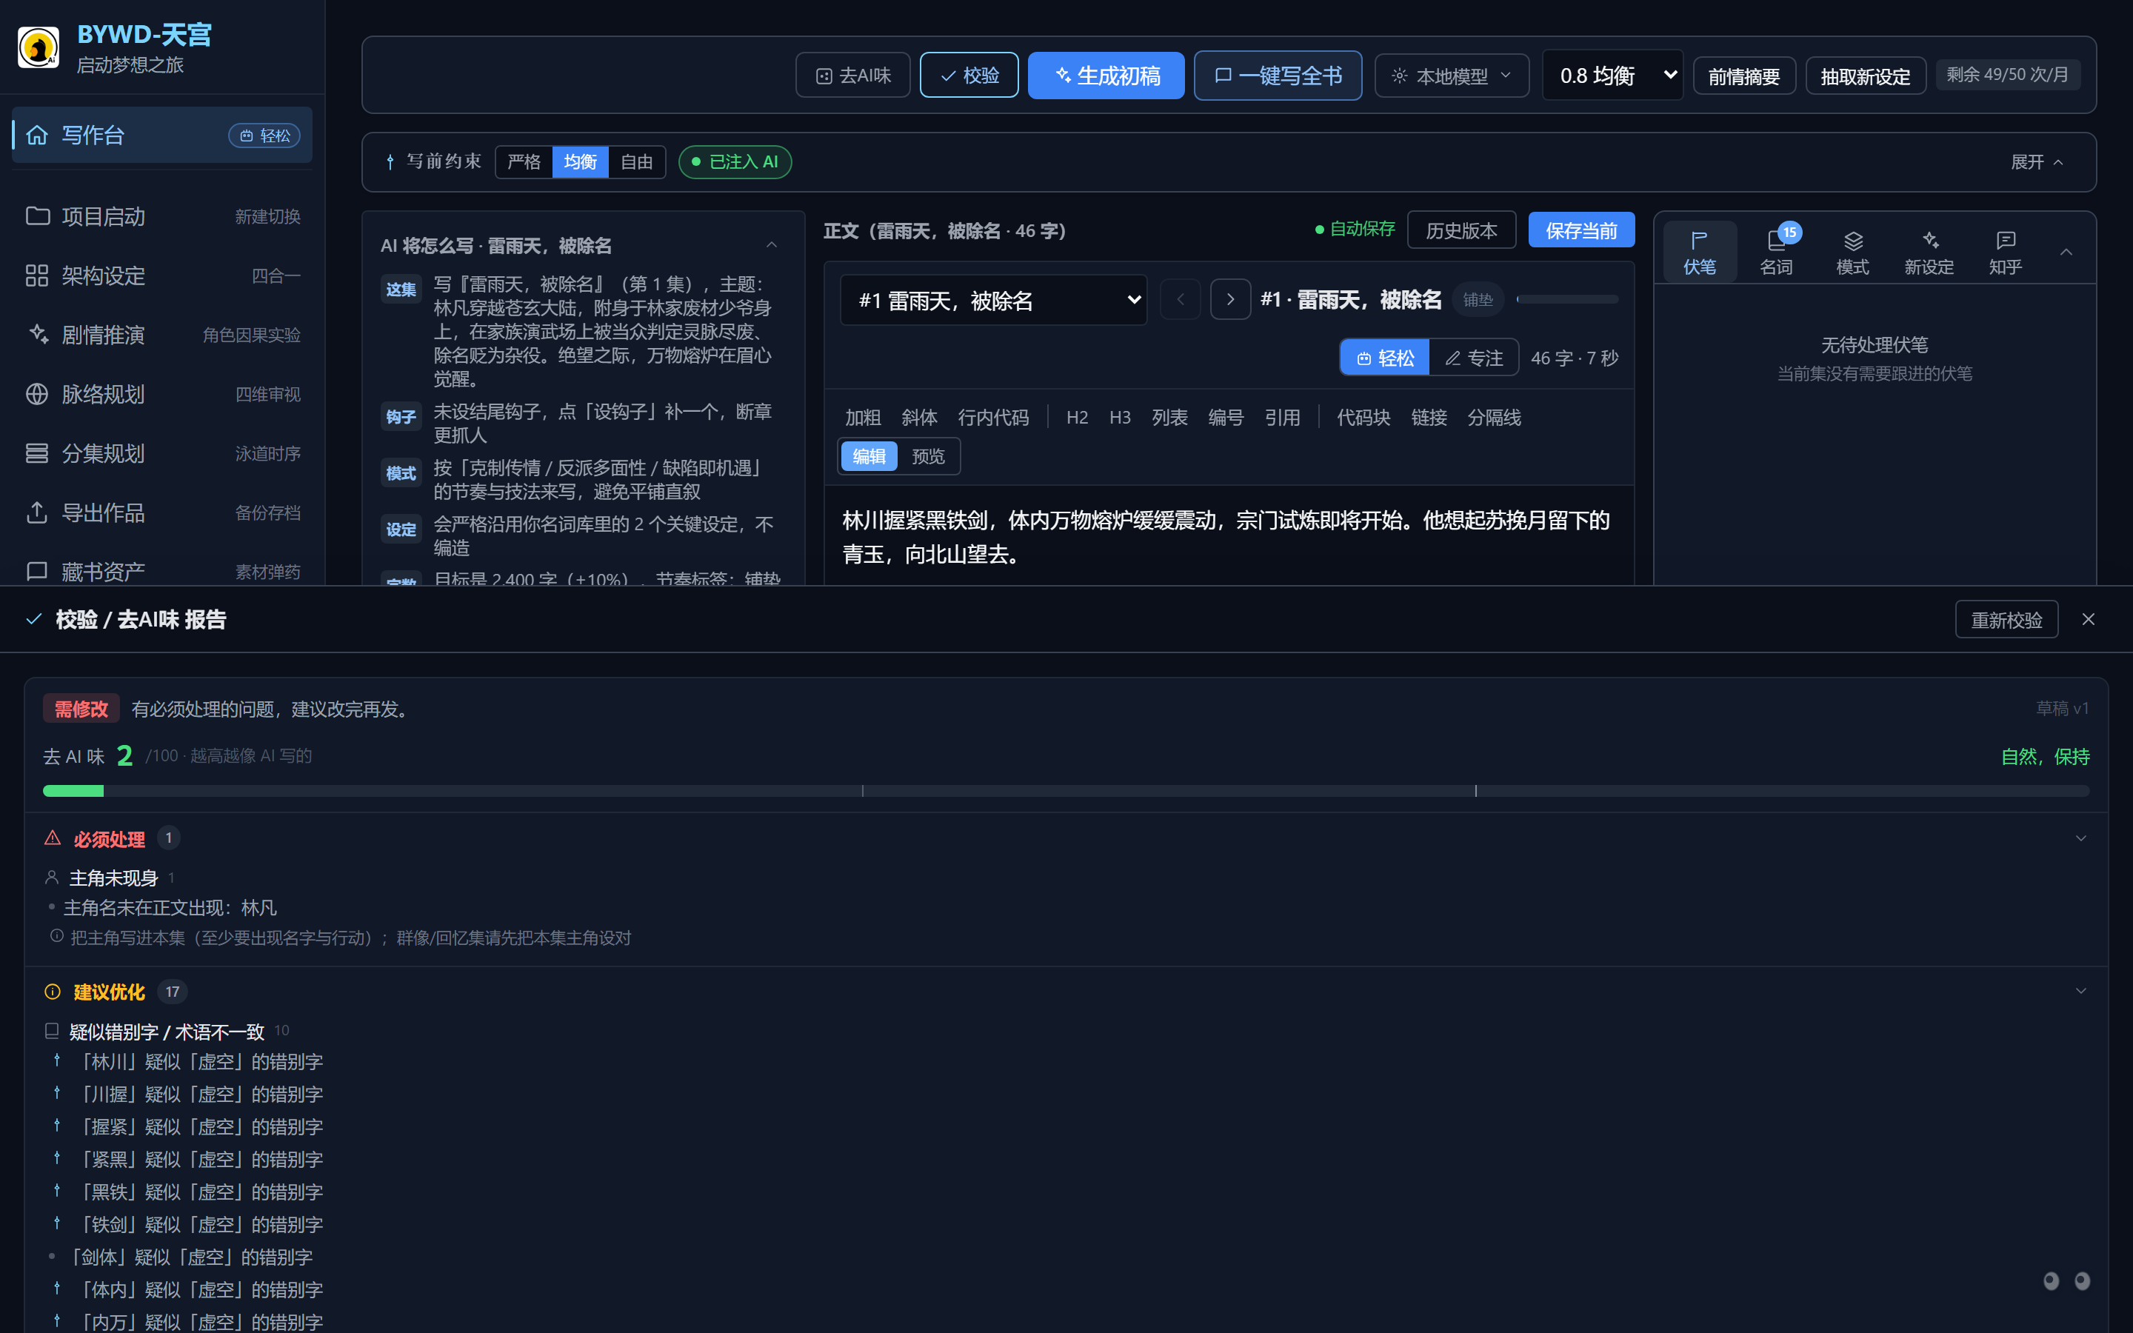Select 自由 constraint mode
2133x1333 pixels.
coord(636,162)
